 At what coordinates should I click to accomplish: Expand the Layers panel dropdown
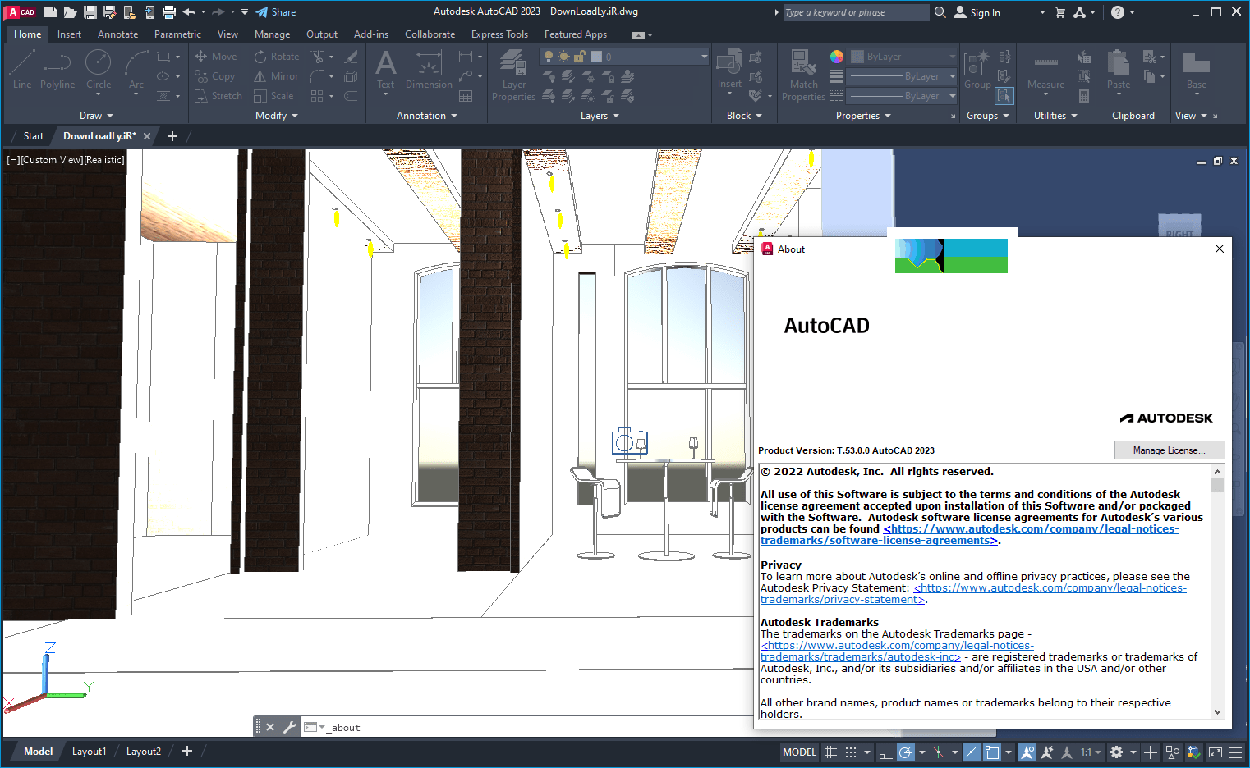coord(600,116)
